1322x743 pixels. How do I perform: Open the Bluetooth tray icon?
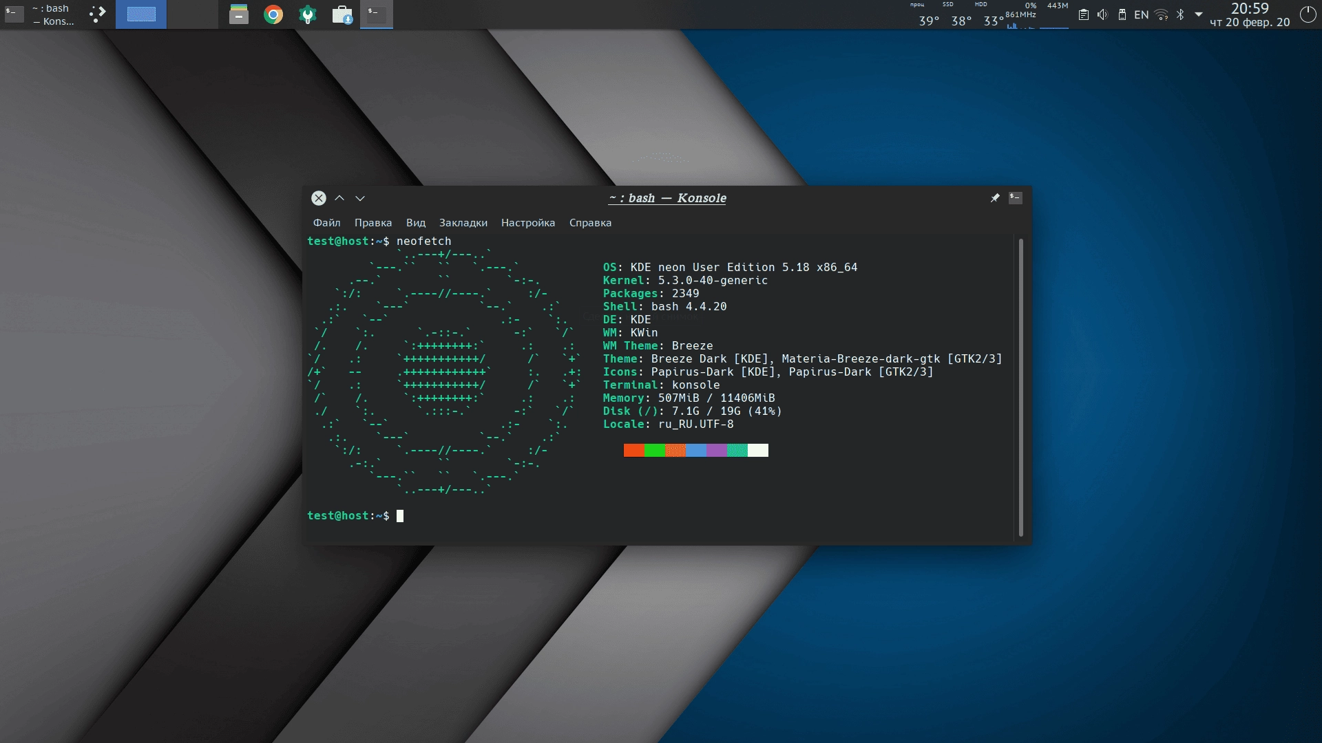(x=1180, y=14)
